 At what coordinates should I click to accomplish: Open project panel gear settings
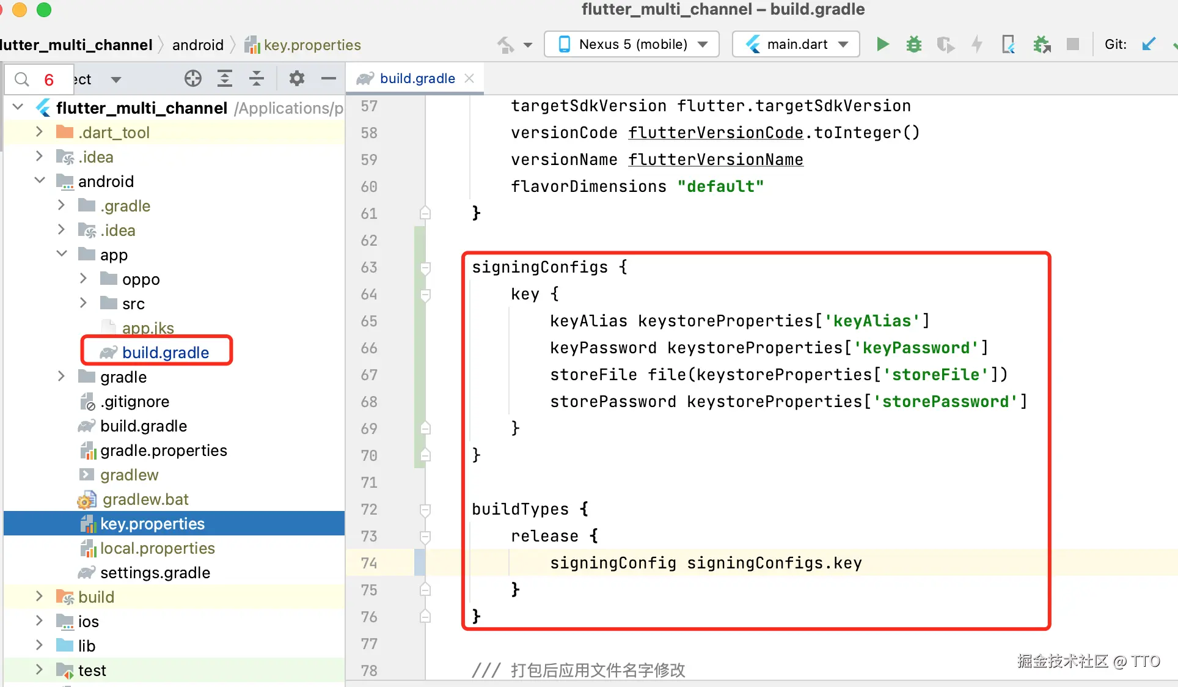(296, 78)
